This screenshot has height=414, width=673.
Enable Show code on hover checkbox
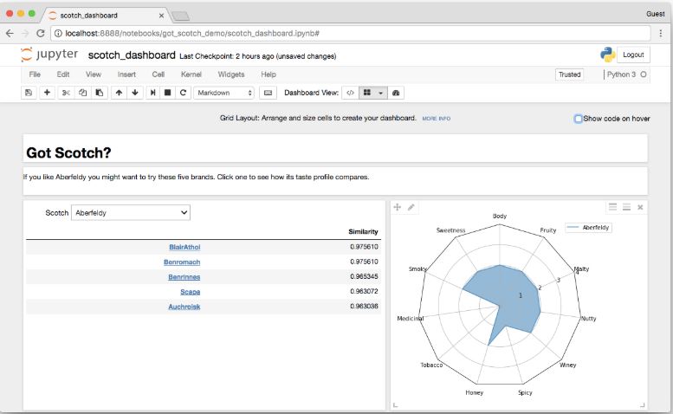point(578,119)
